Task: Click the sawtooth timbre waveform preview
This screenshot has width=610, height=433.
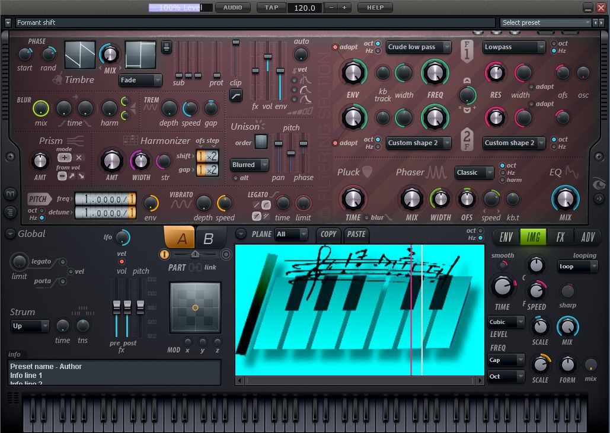Action: (79, 54)
